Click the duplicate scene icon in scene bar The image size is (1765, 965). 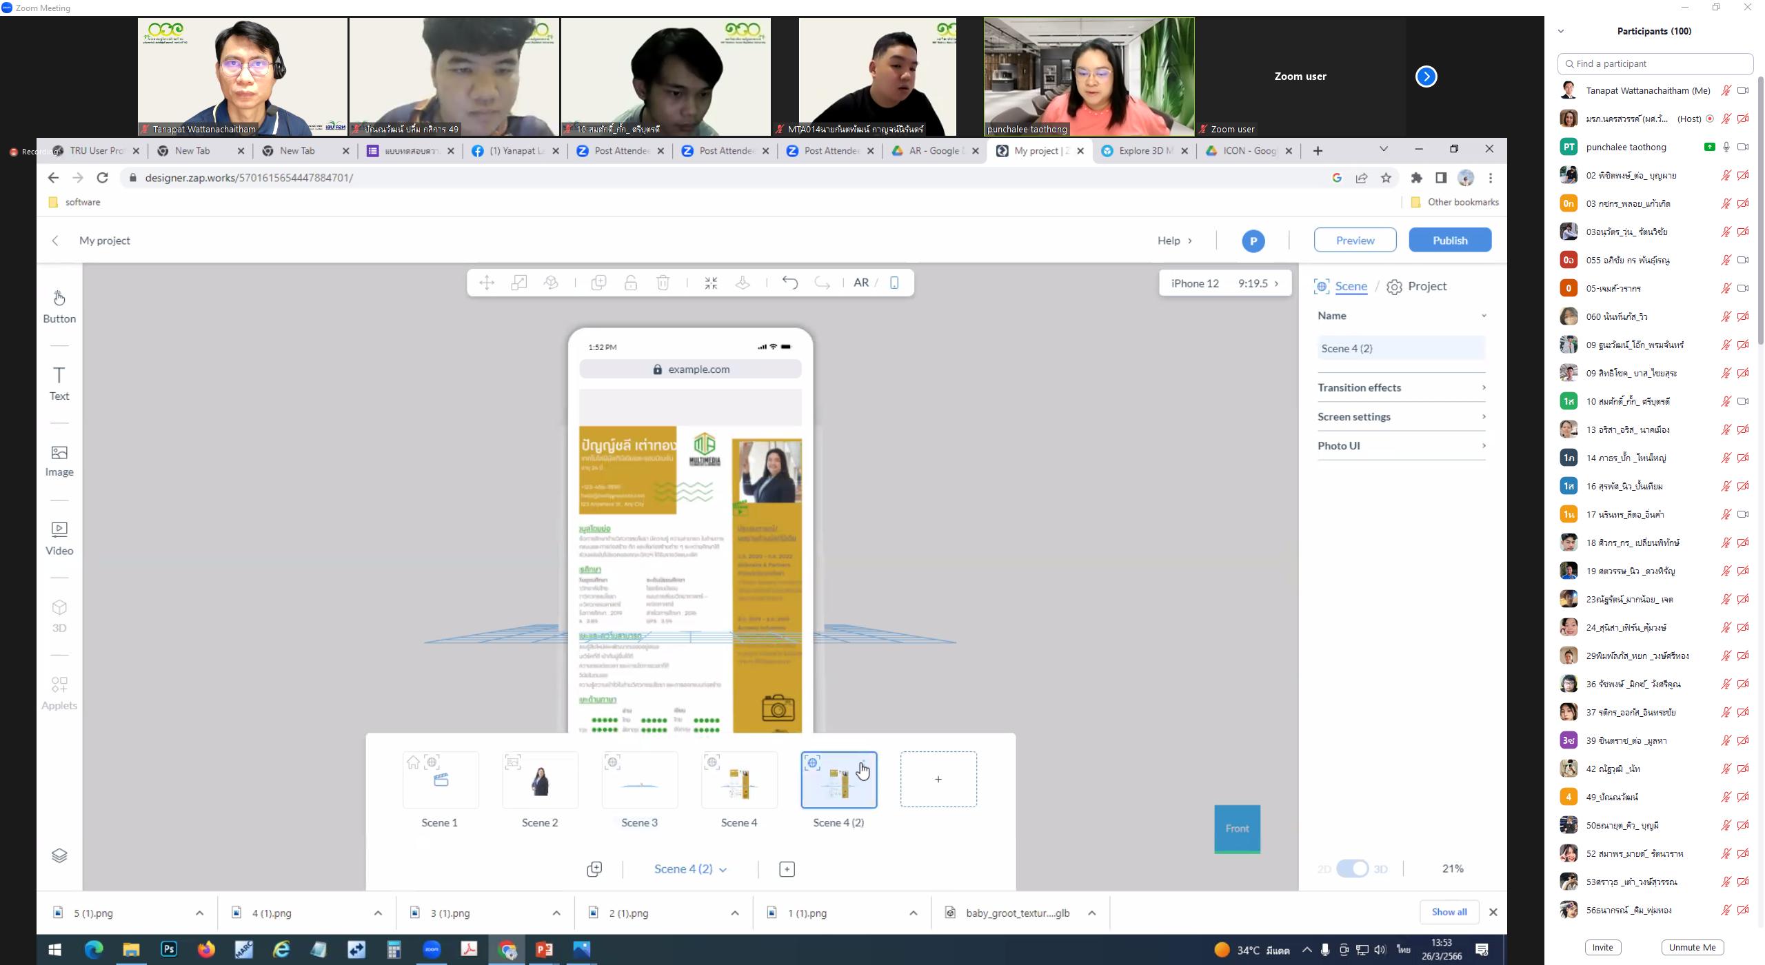[x=594, y=869]
